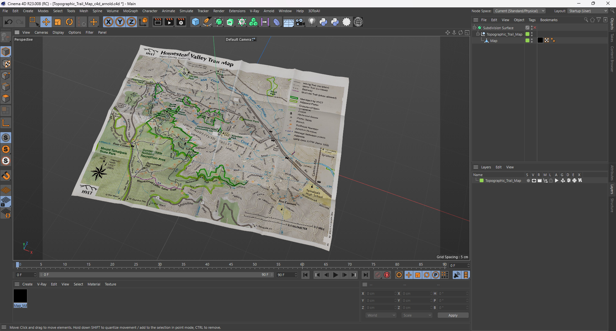Viewport: 616px width, 331px height.
Task: Add an Extrude generator object
Action: point(230,22)
